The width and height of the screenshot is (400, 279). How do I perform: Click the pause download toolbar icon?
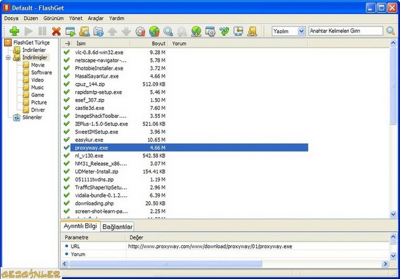(42, 31)
